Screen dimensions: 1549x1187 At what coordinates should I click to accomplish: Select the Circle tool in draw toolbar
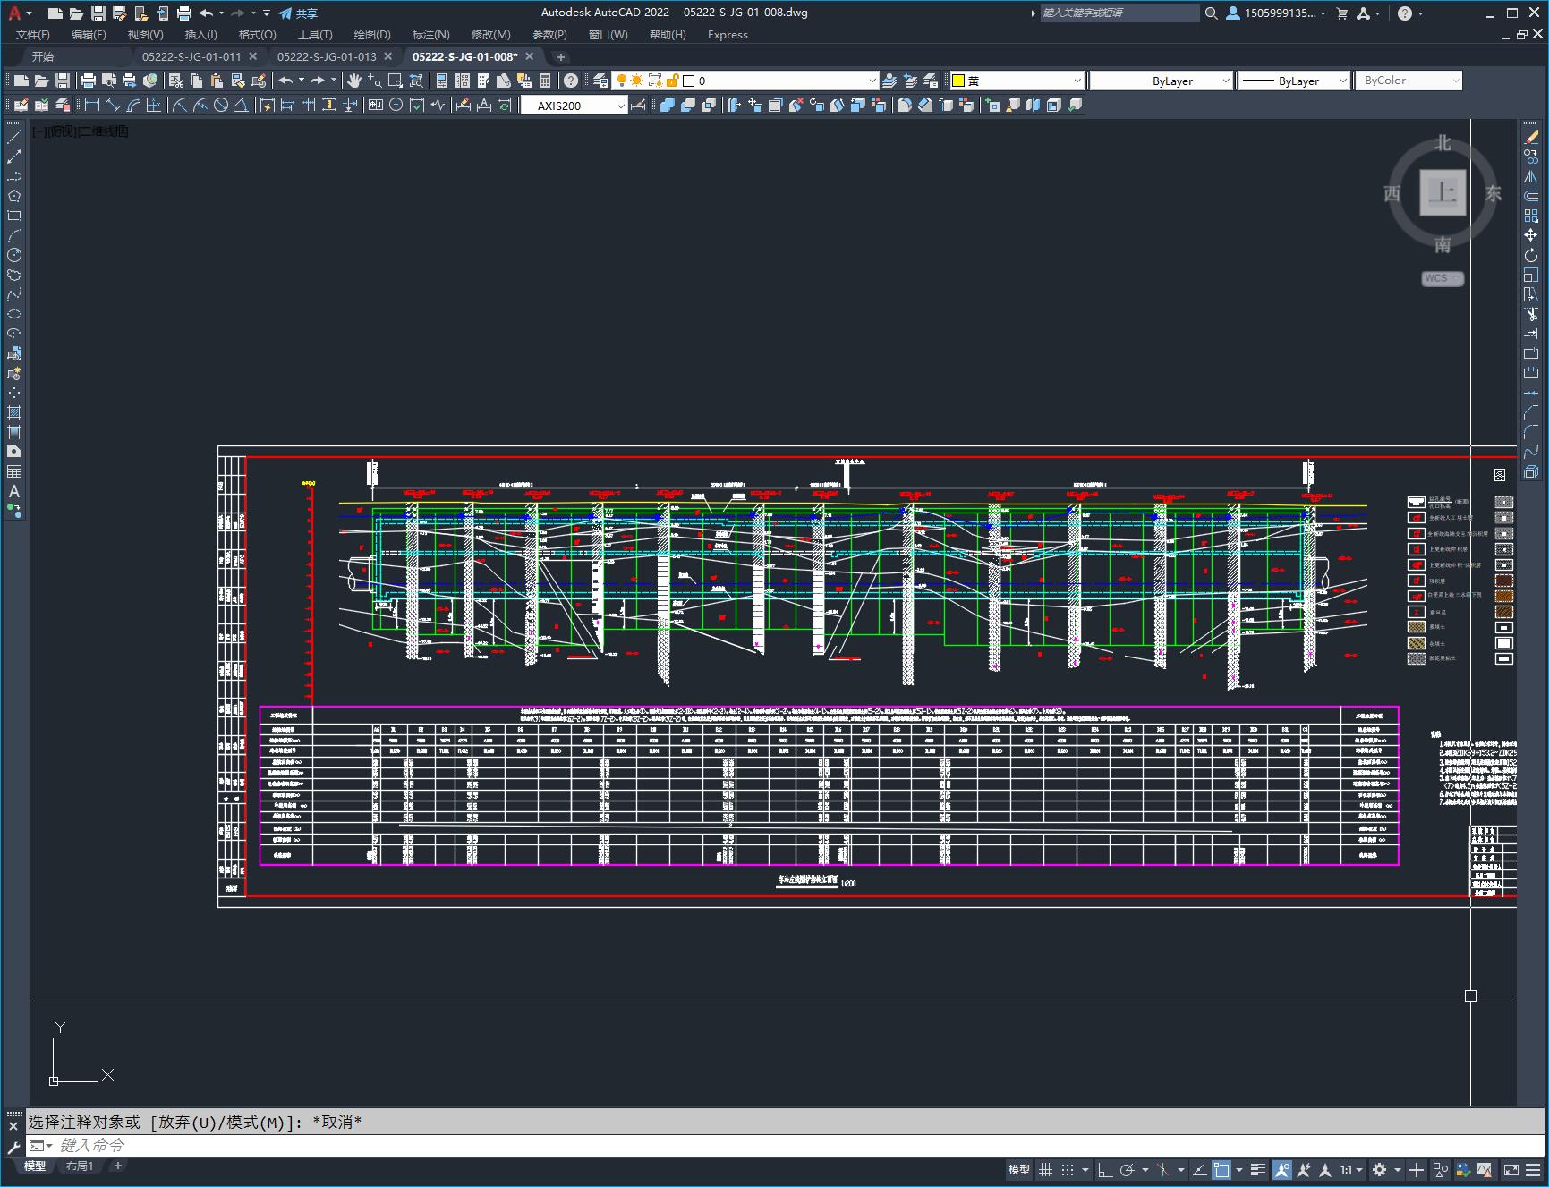click(x=14, y=255)
